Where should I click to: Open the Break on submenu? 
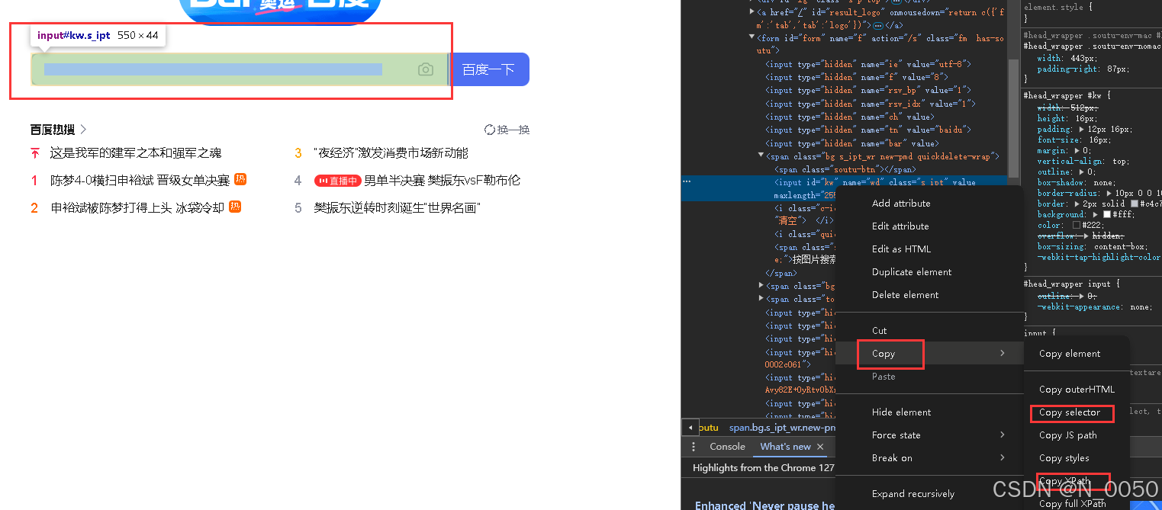click(x=928, y=458)
